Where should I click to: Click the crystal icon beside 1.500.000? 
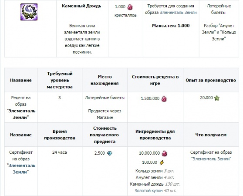[x=164, y=99]
